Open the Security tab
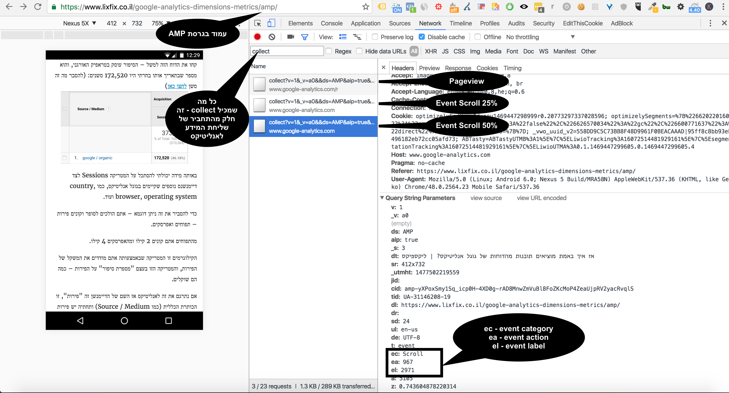This screenshot has width=729, height=393. coord(543,23)
